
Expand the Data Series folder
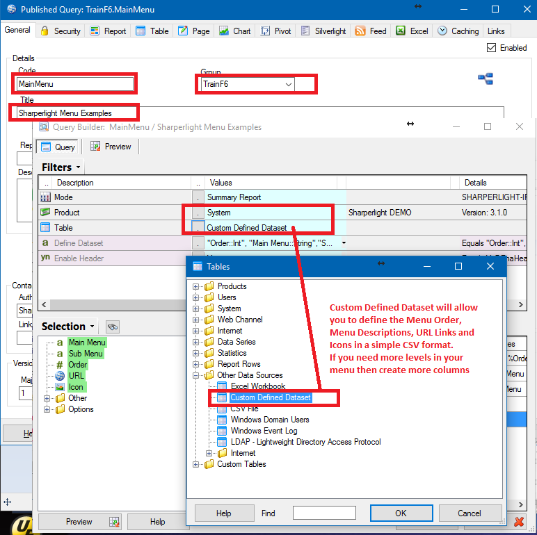tap(195, 342)
